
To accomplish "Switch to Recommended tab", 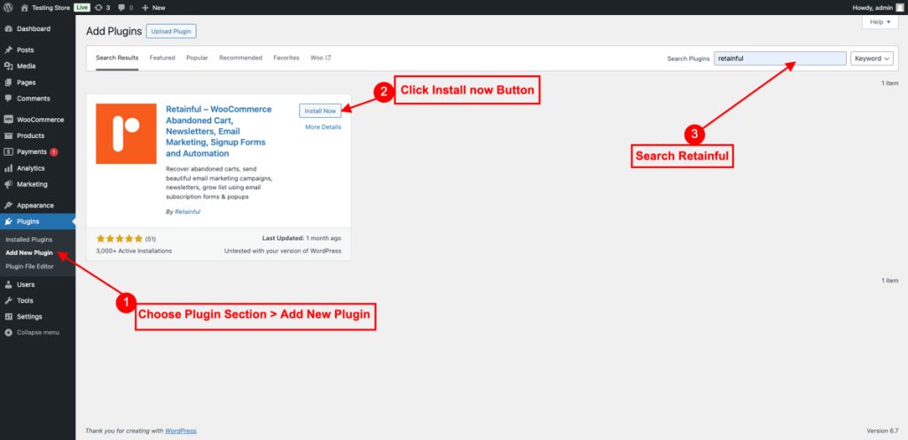I will pos(240,58).
